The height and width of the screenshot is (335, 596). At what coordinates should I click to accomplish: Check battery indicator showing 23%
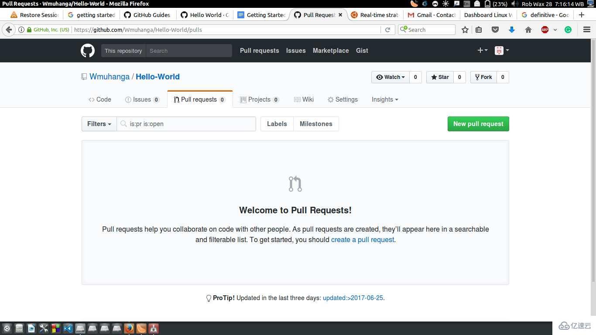click(x=496, y=4)
